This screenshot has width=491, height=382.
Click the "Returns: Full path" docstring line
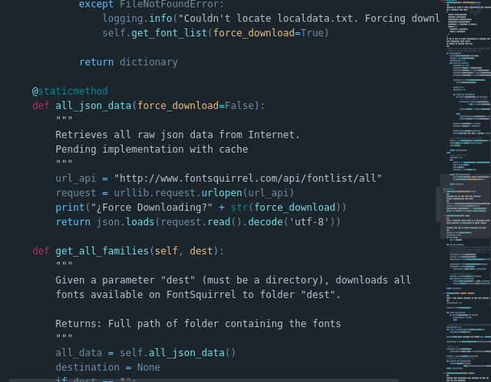[x=198, y=324]
